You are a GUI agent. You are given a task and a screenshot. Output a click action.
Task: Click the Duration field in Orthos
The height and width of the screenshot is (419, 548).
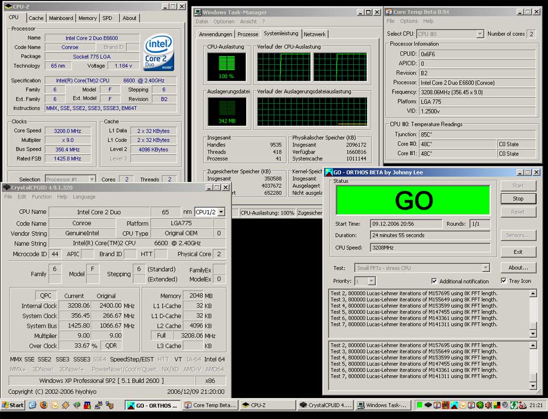click(430, 235)
